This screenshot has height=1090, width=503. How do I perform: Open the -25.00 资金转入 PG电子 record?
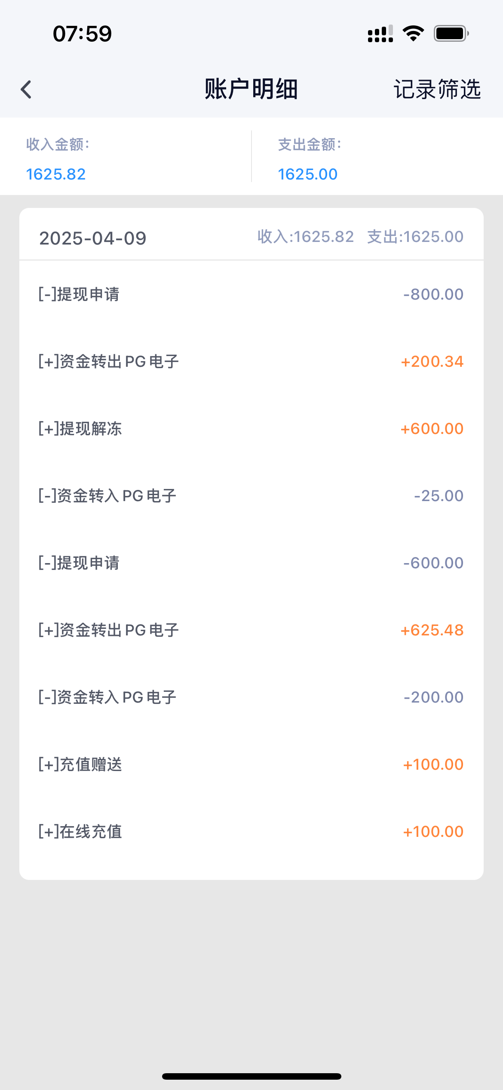click(x=251, y=496)
